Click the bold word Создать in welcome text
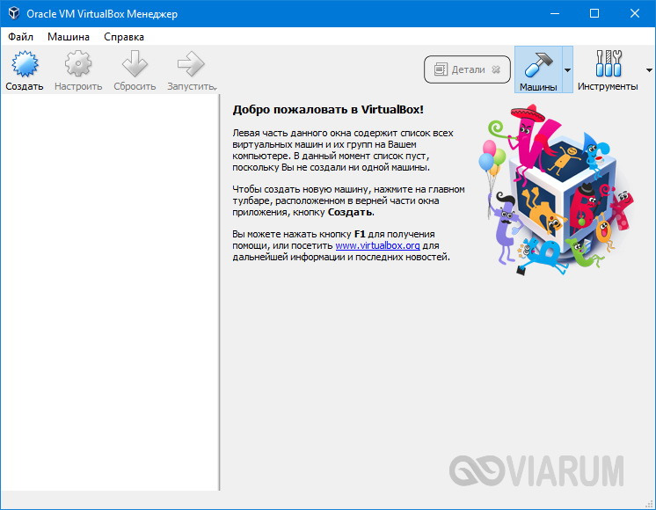The width and height of the screenshot is (656, 510). click(350, 212)
